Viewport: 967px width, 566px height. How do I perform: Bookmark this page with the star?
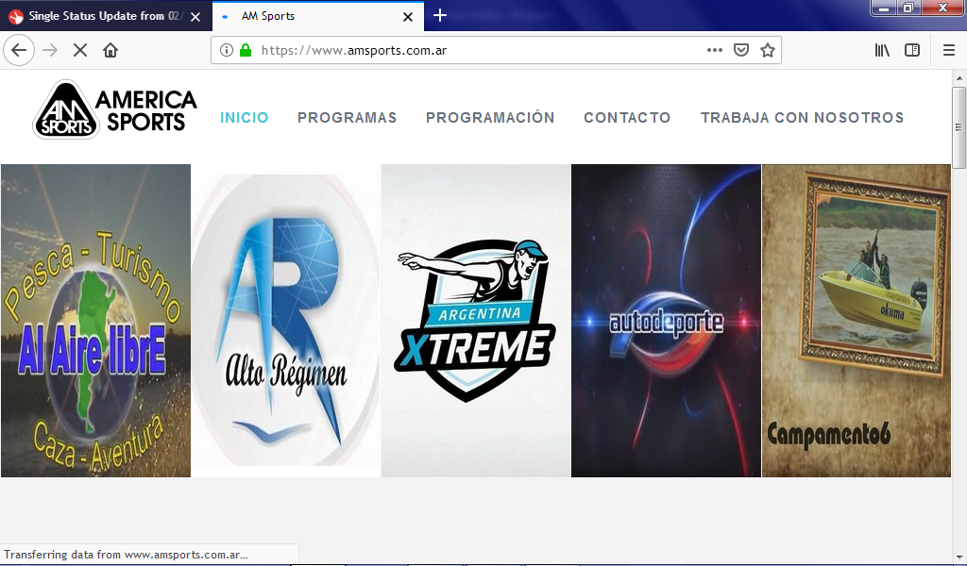coord(767,50)
